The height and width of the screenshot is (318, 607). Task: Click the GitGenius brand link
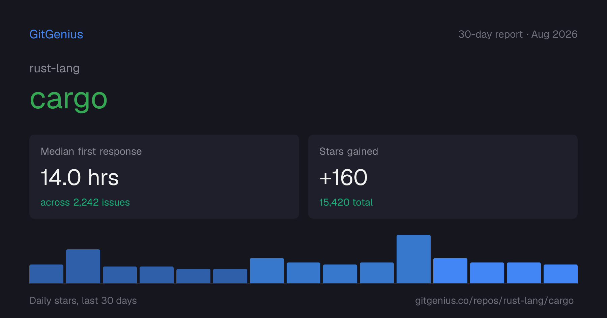(x=56, y=34)
